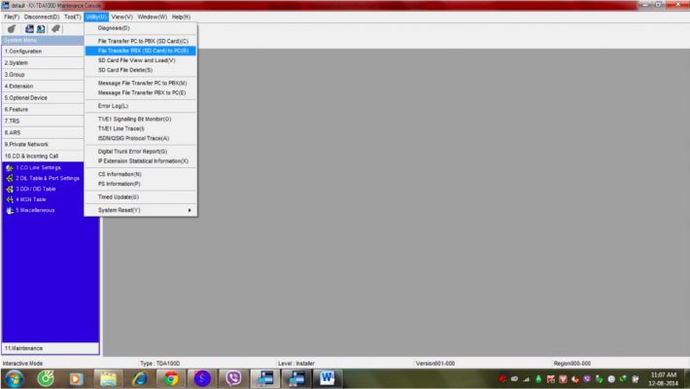Image resolution: width=690 pixels, height=389 pixels.
Task: Choose SD Card File Delete
Action: coord(141,70)
